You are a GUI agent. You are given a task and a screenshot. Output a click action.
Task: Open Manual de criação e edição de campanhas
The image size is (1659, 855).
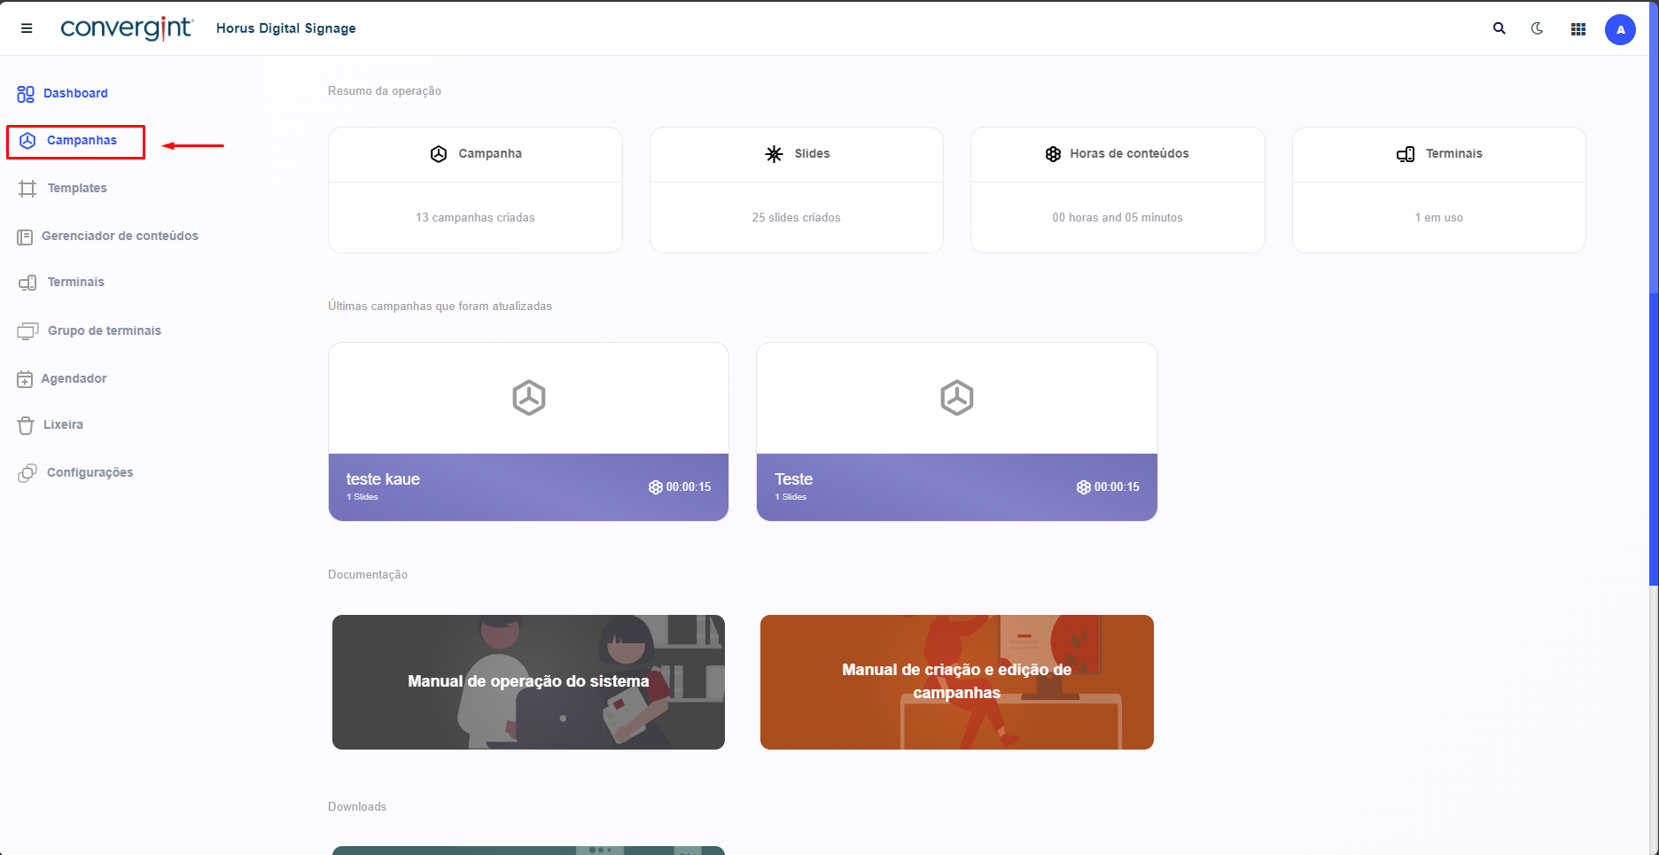956,681
